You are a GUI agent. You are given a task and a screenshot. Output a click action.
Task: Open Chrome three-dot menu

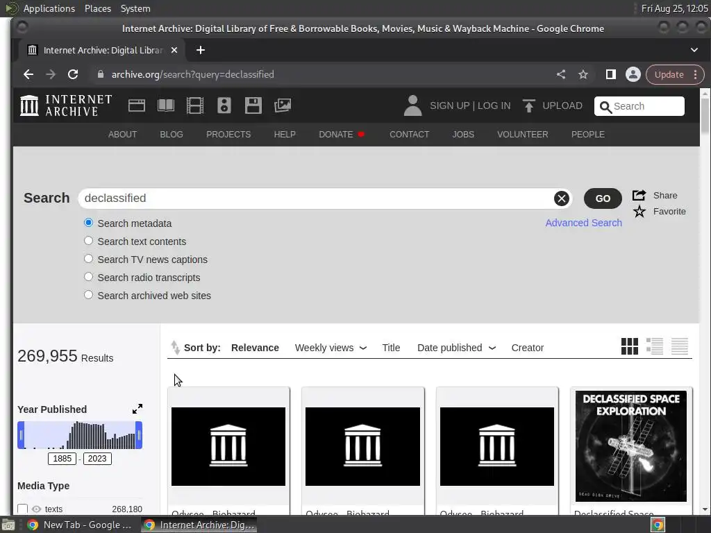pos(695,75)
